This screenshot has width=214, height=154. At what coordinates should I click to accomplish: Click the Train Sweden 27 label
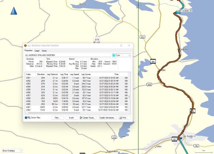click(x=189, y=136)
